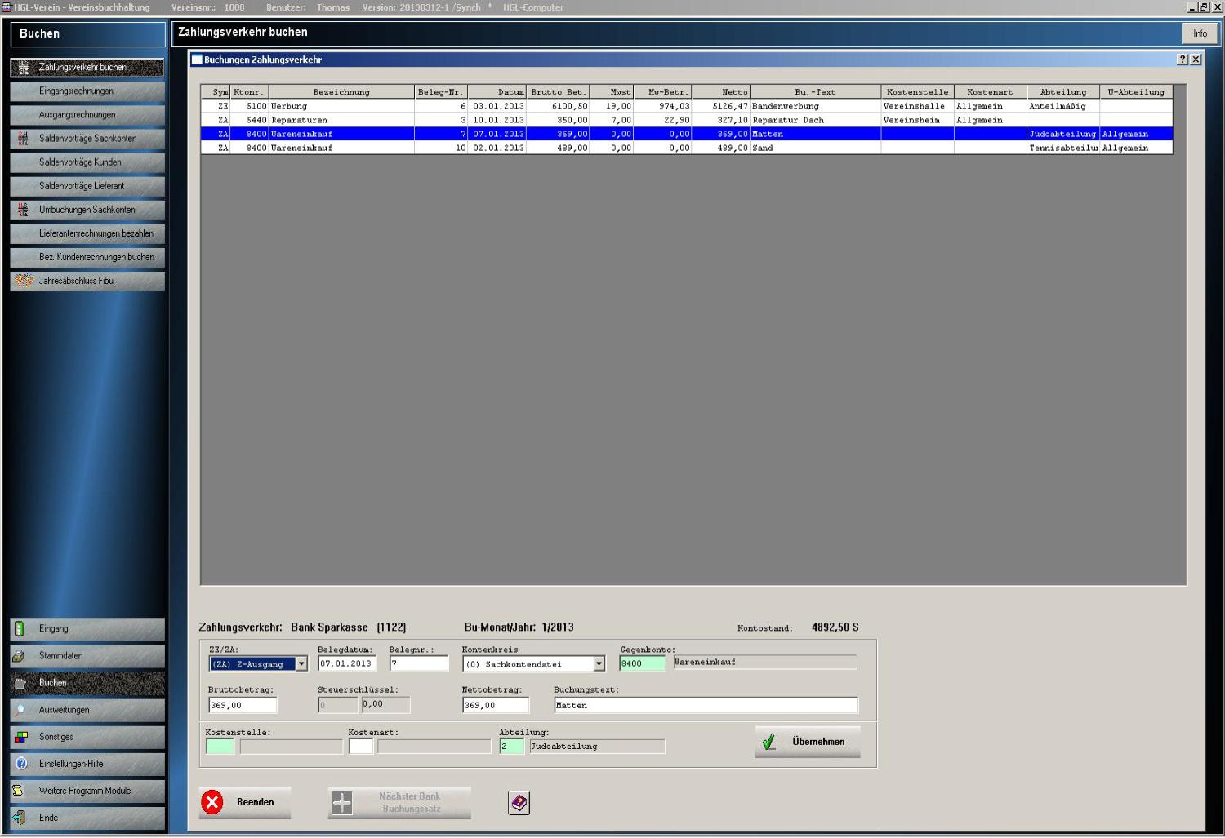Viewport: 1225px width, 838px height.
Task: Click the Eingang sidebar icon
Action: tap(20, 629)
